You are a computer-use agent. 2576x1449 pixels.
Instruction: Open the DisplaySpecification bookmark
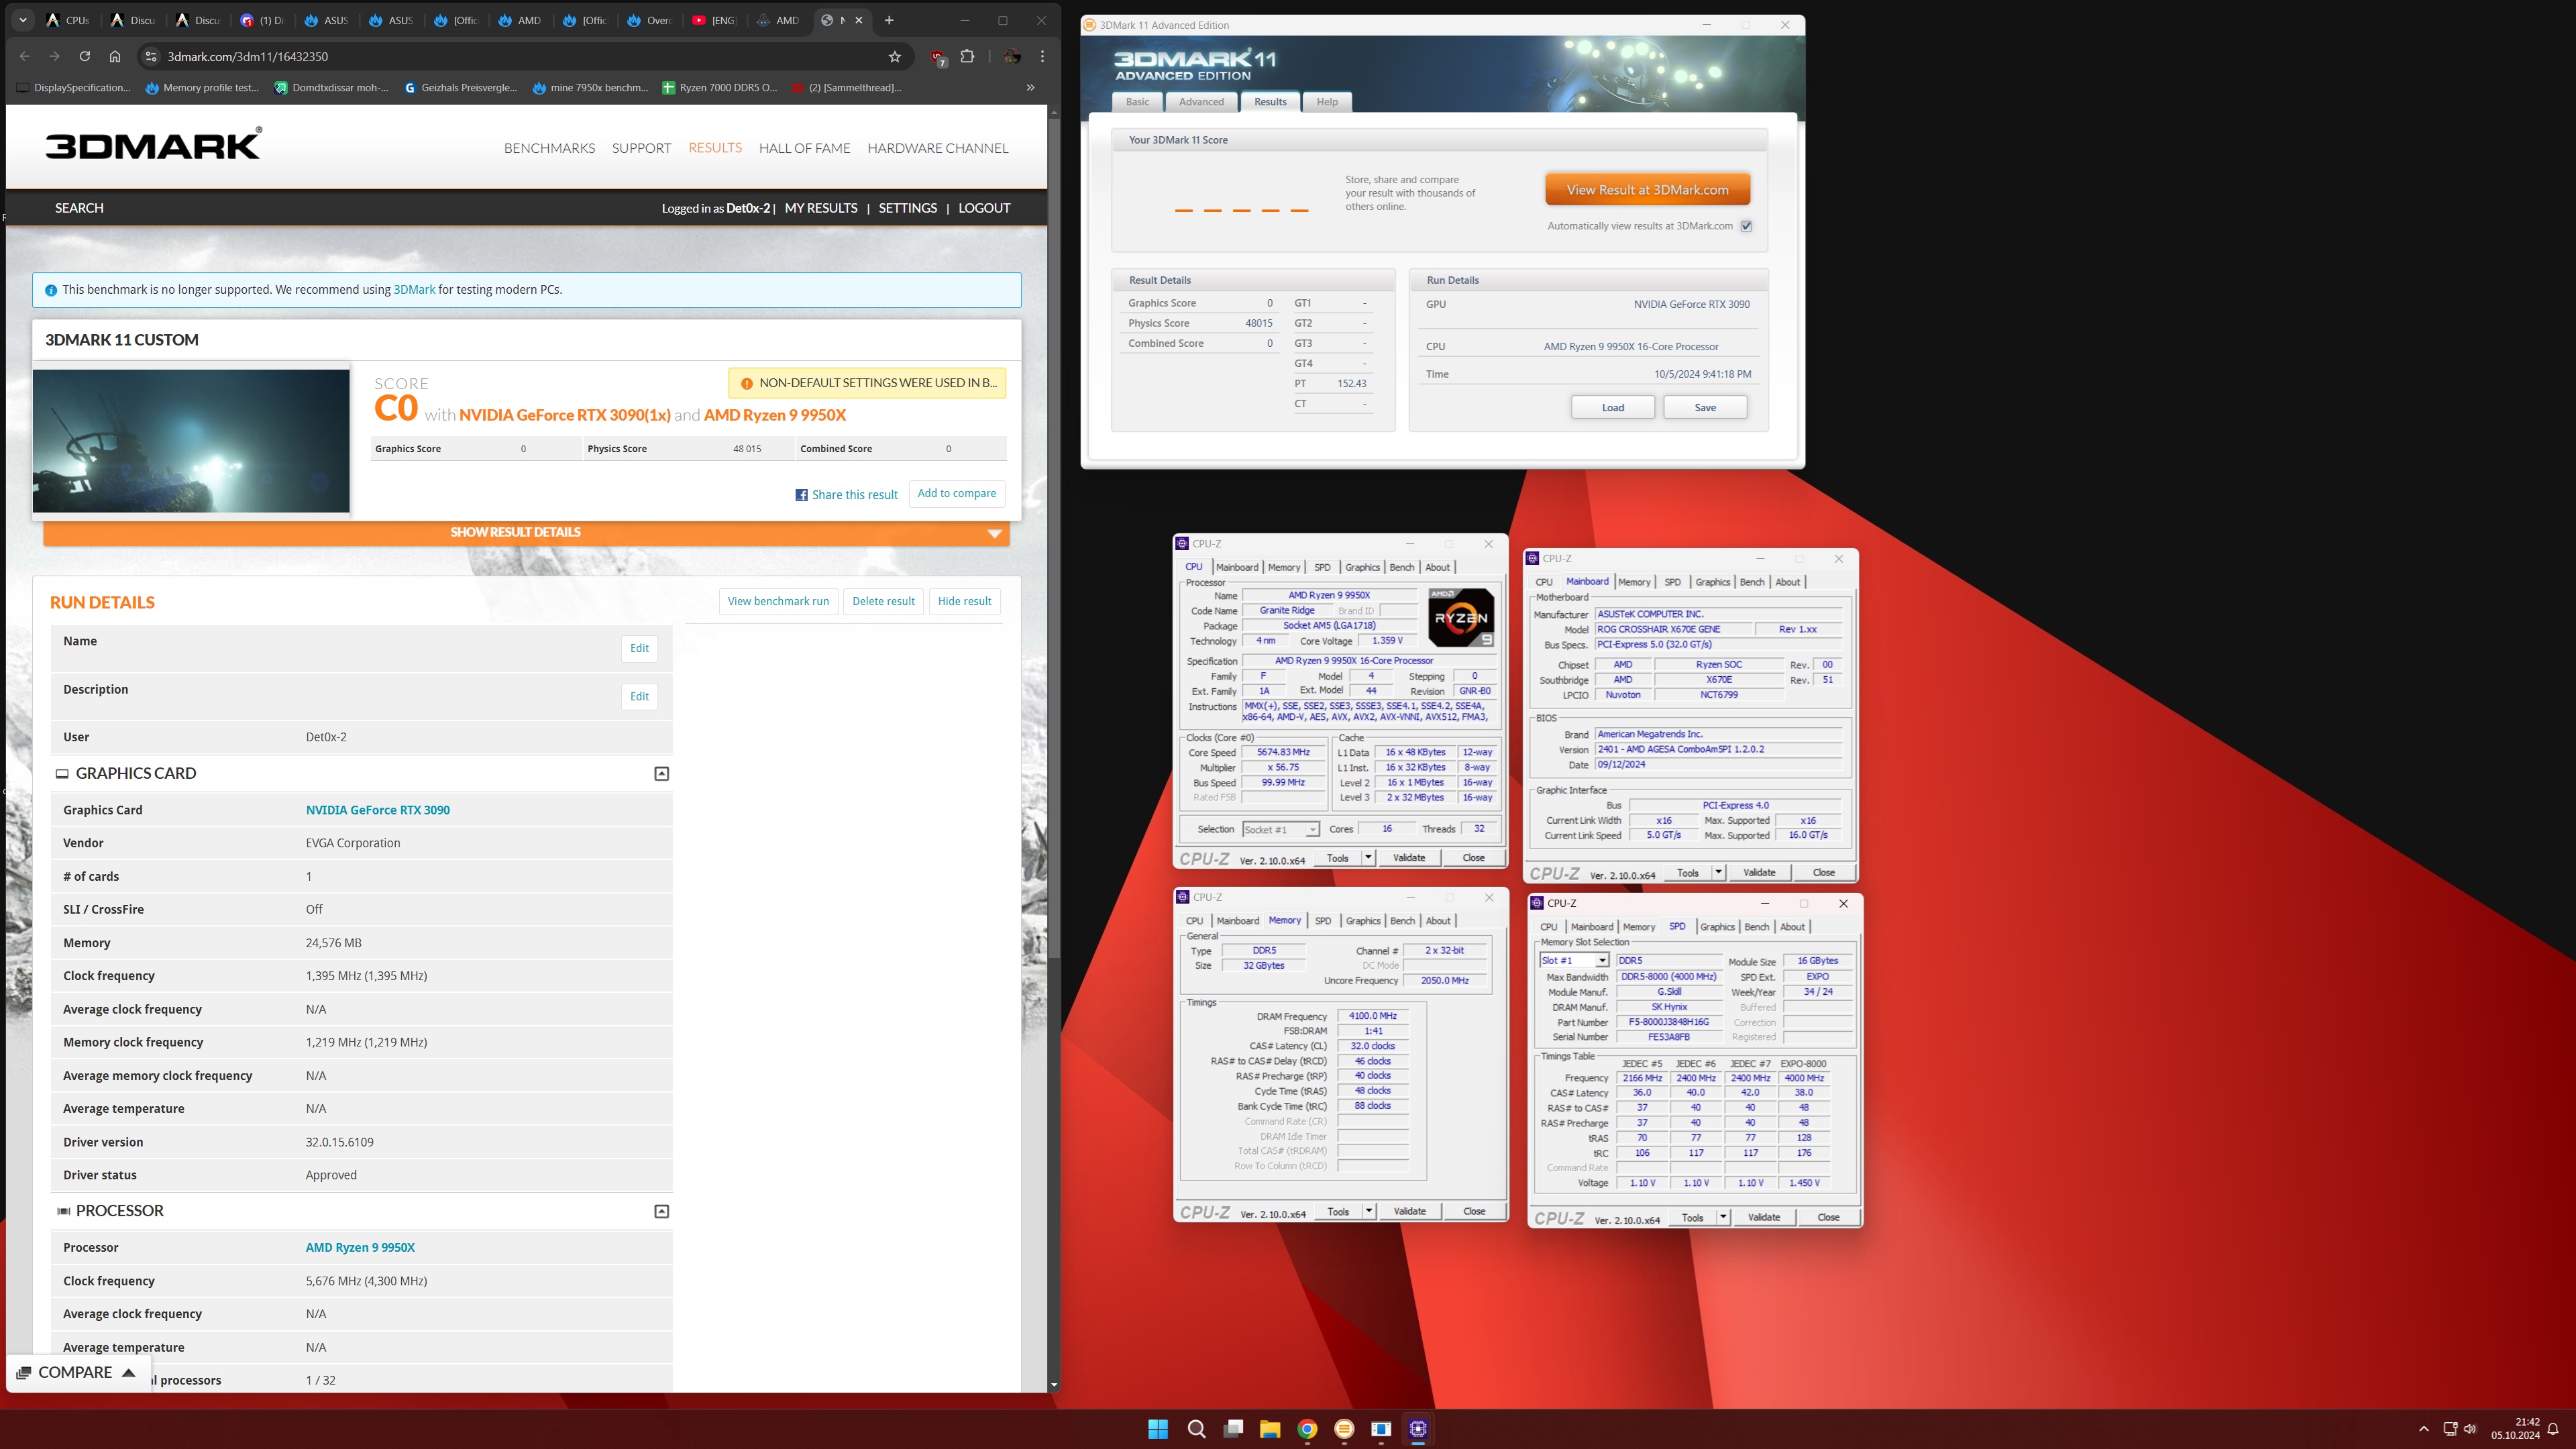tap(73, 87)
